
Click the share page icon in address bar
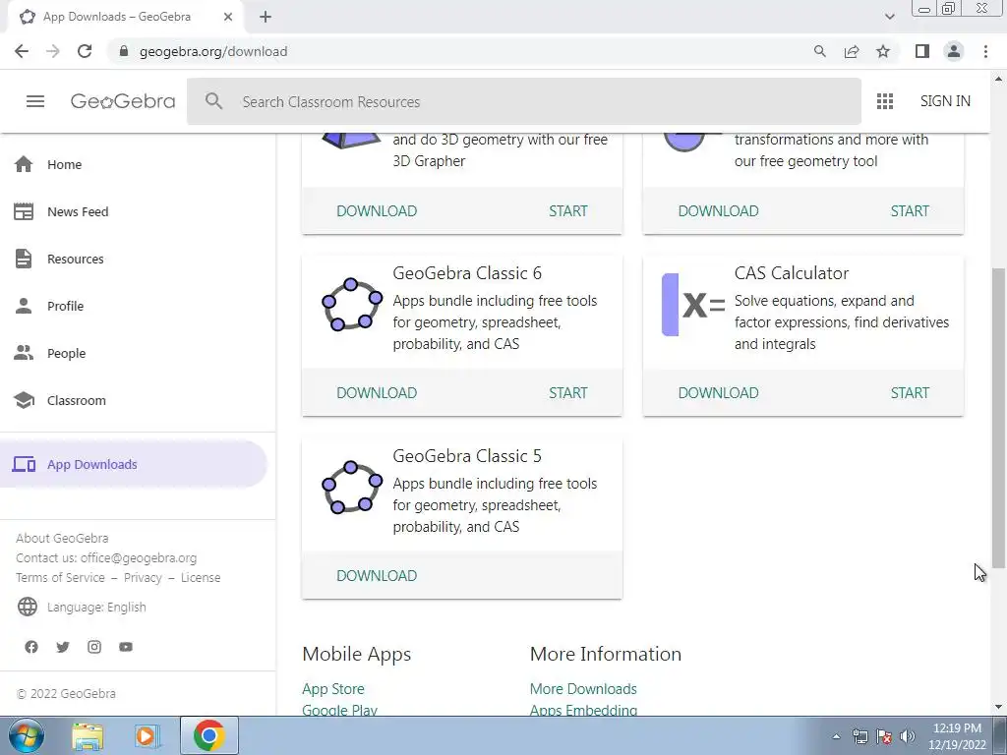click(852, 51)
